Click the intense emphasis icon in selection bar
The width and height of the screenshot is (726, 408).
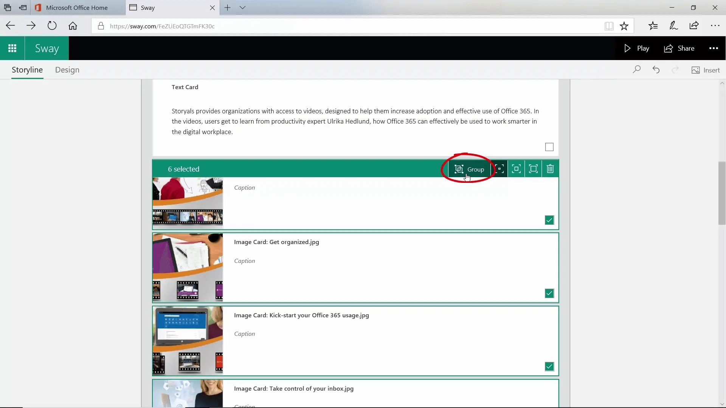tap(533, 169)
